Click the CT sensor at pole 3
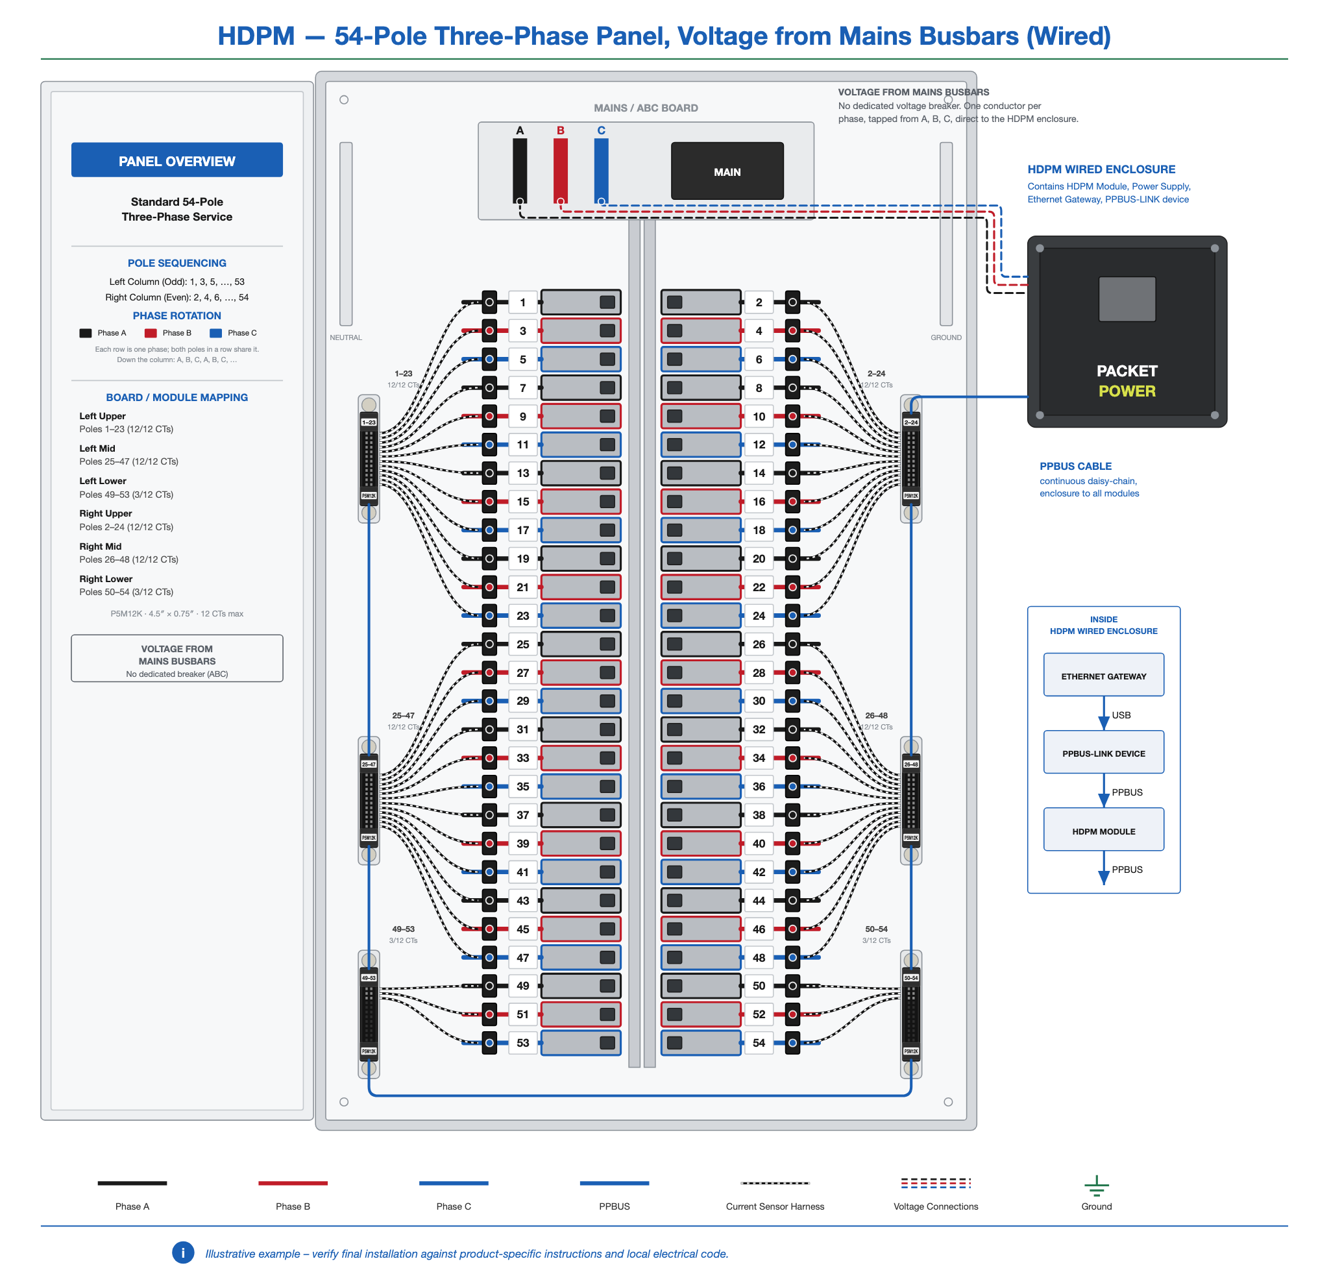The height and width of the screenshot is (1283, 1329). click(x=489, y=331)
